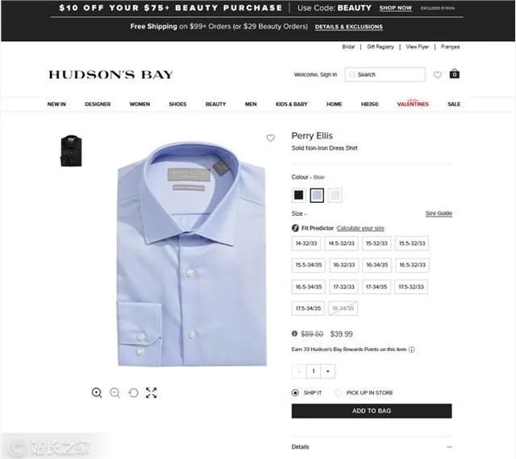Zoom in on the product image
Screen dimensions: 516x459
pyautogui.click(x=97, y=393)
